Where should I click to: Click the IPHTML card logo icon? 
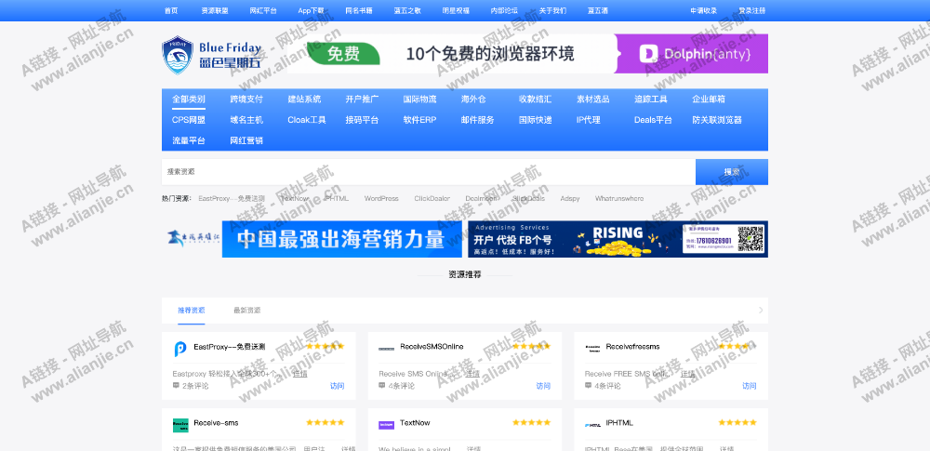pyautogui.click(x=592, y=425)
